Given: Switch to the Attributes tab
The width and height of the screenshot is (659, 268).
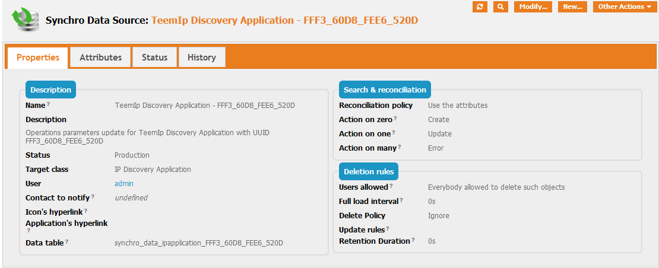Looking at the screenshot, I should click(x=100, y=58).
